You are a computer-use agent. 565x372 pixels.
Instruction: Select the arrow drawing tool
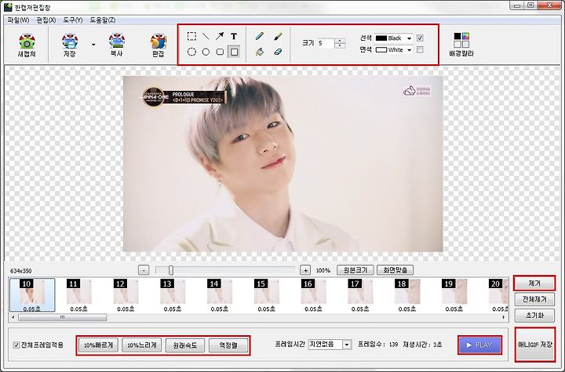click(x=220, y=36)
